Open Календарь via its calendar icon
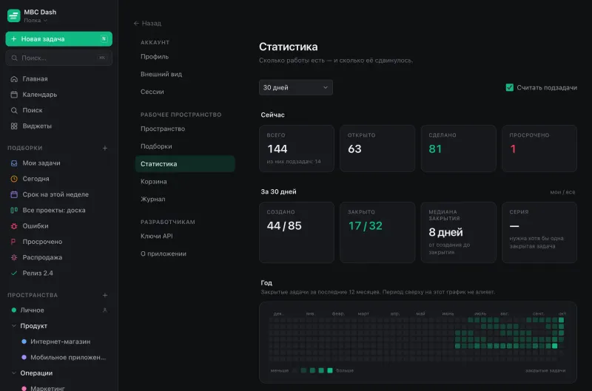 pyautogui.click(x=14, y=95)
